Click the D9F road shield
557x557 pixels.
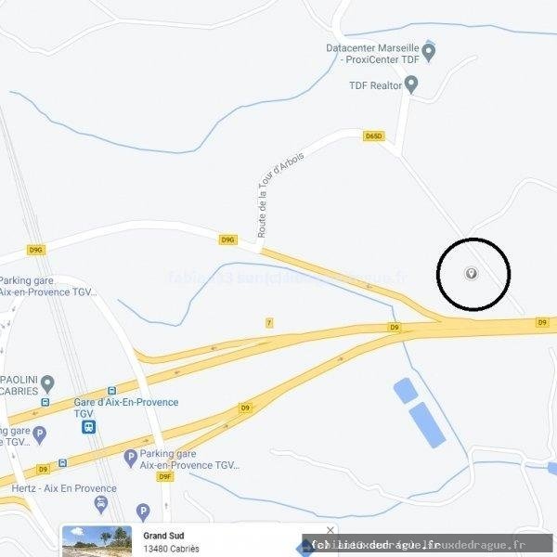[165, 477]
